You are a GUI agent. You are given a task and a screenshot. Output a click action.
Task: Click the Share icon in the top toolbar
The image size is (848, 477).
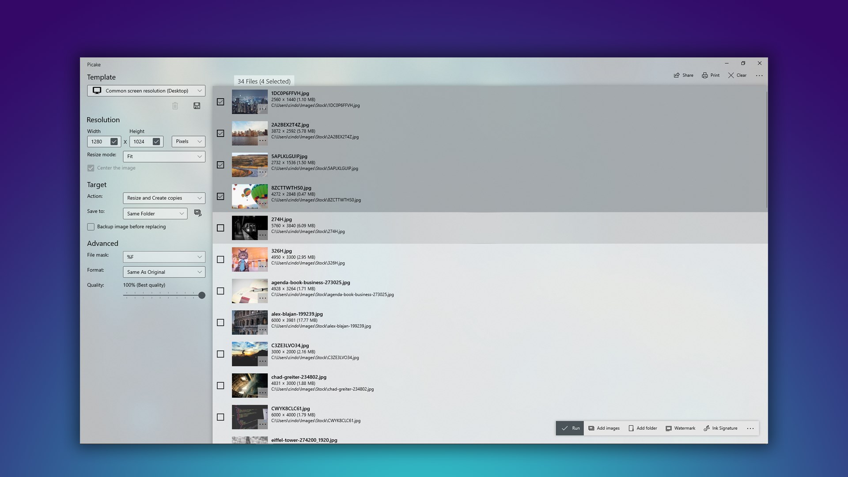coord(677,76)
